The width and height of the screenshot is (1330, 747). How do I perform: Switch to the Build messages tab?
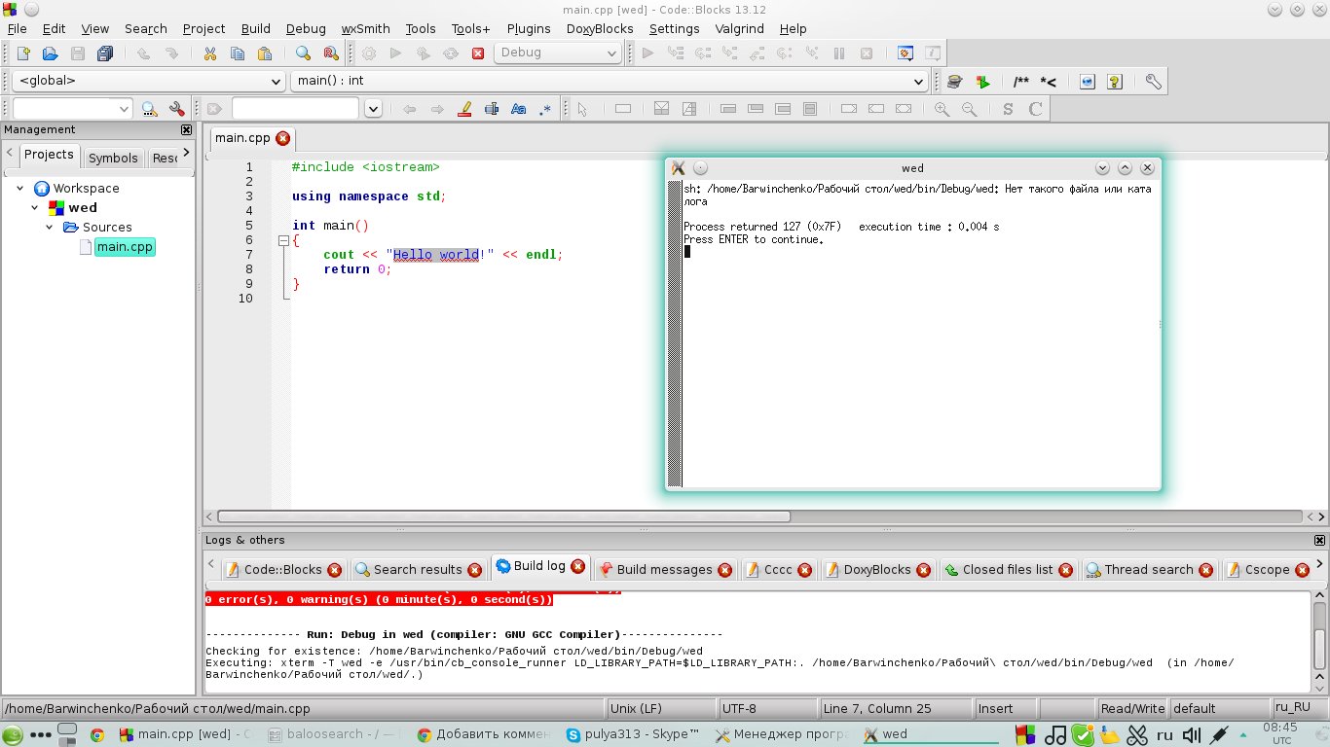click(x=664, y=569)
